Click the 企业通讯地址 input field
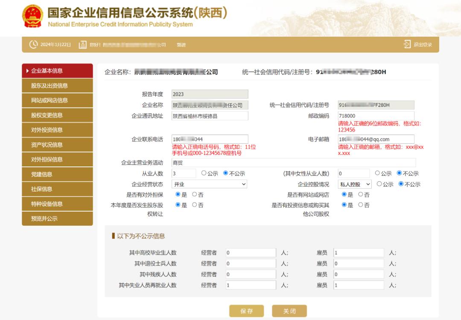This screenshot has width=461, height=320. 210,116
